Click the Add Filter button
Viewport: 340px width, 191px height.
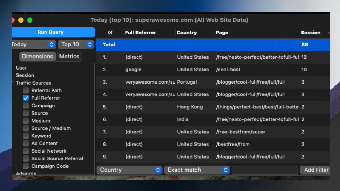316,170
